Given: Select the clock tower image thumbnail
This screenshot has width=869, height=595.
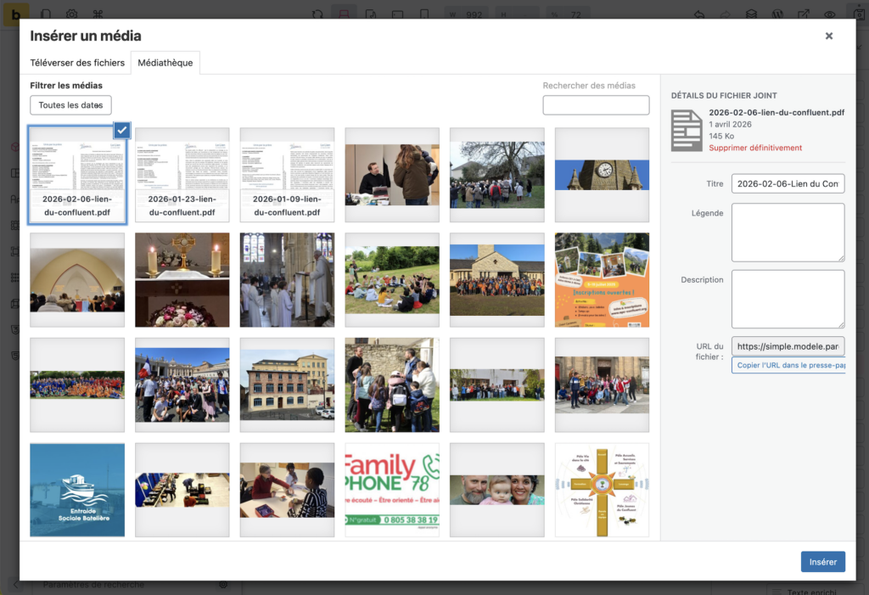Looking at the screenshot, I should click(x=602, y=175).
